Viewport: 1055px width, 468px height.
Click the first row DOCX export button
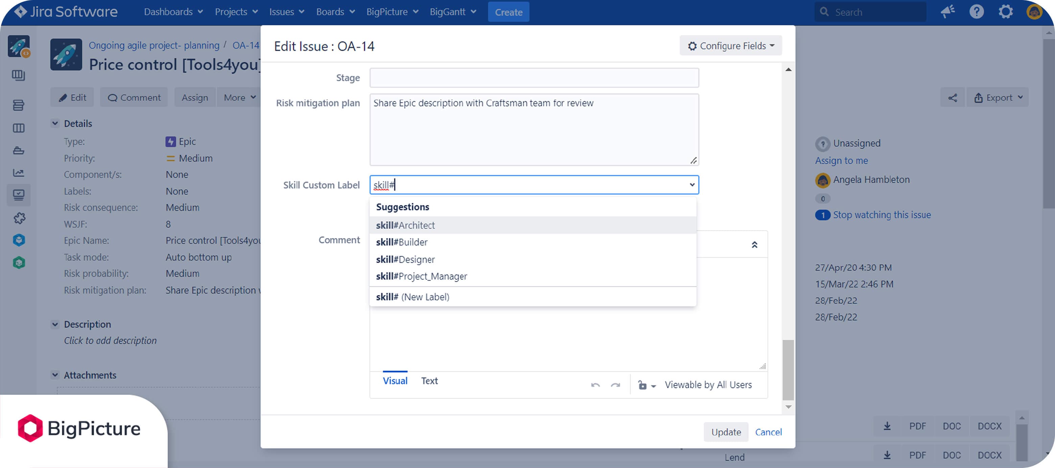click(989, 426)
